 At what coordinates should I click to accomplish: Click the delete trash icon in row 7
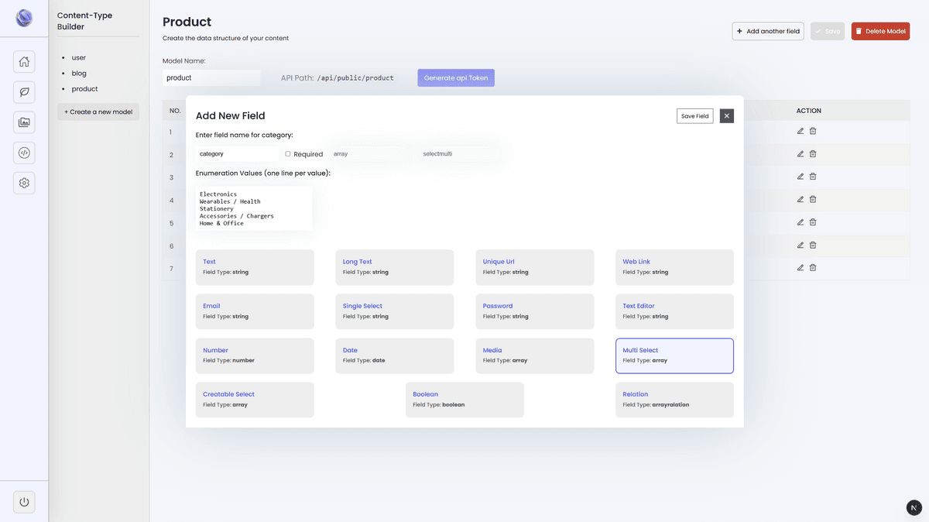click(x=813, y=267)
